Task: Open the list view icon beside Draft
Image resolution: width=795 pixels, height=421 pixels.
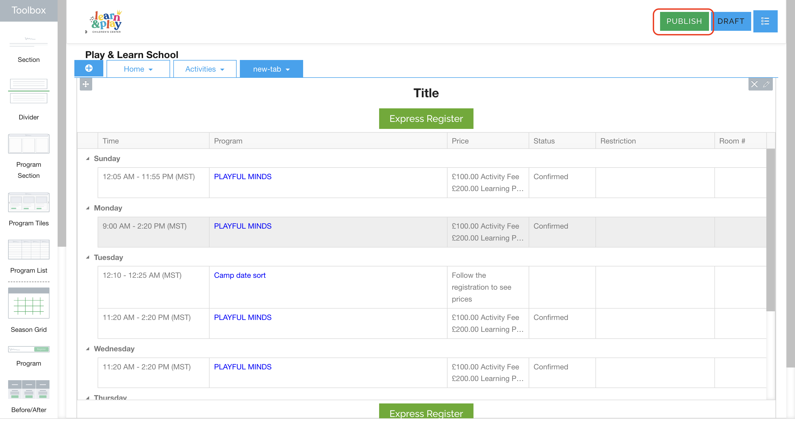Action: coord(765,21)
